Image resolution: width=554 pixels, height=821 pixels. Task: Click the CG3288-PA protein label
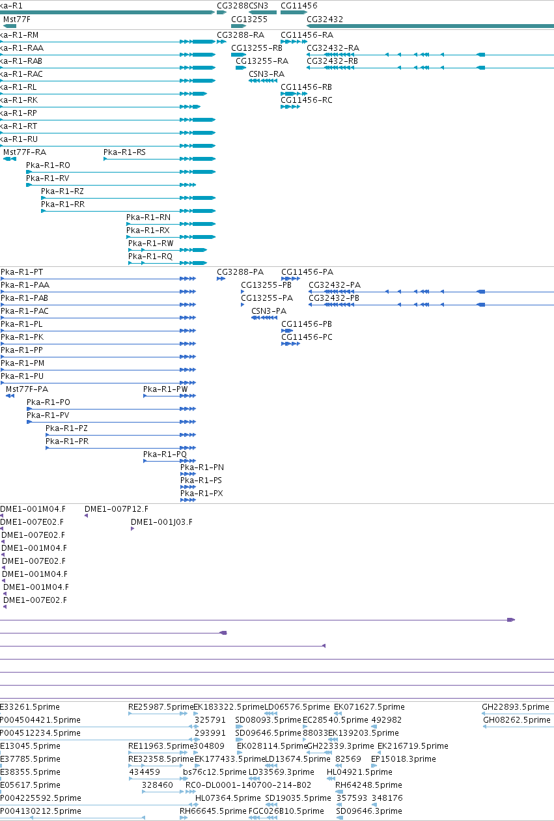[x=240, y=272]
